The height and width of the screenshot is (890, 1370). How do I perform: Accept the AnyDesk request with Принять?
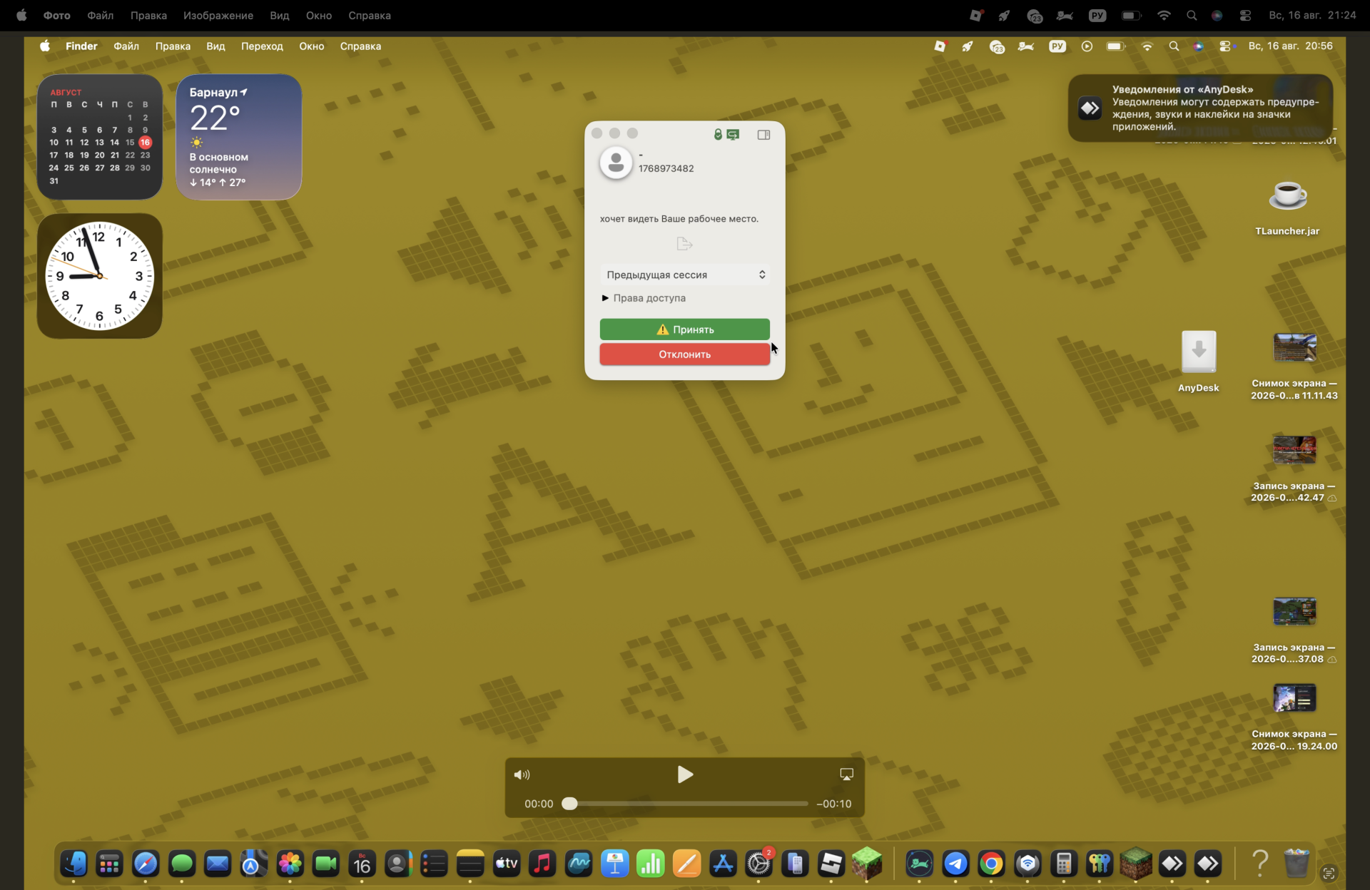point(684,329)
